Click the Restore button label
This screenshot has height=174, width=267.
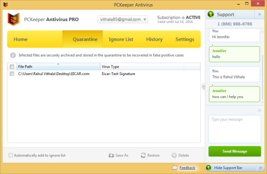154,155
